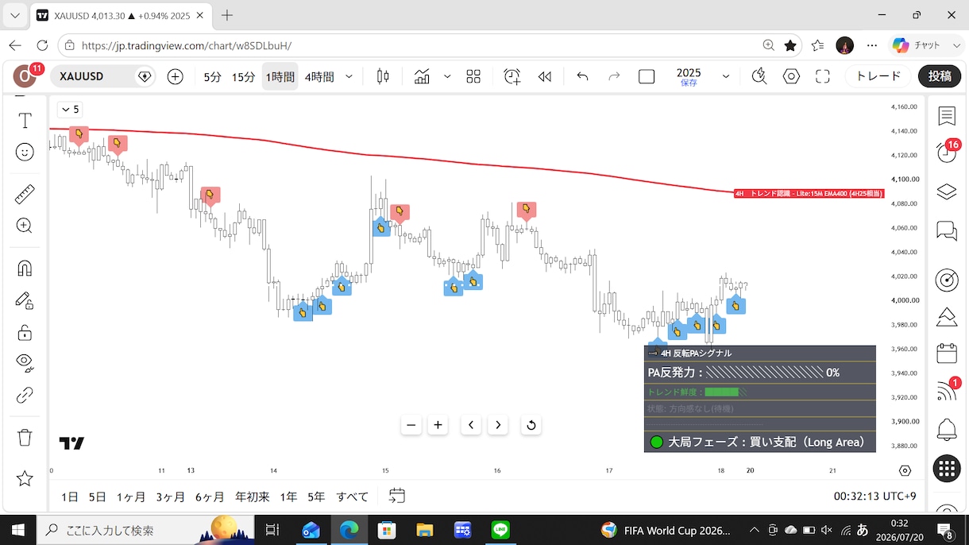Reset the chart view
This screenshot has height=545, width=969.
(531, 425)
